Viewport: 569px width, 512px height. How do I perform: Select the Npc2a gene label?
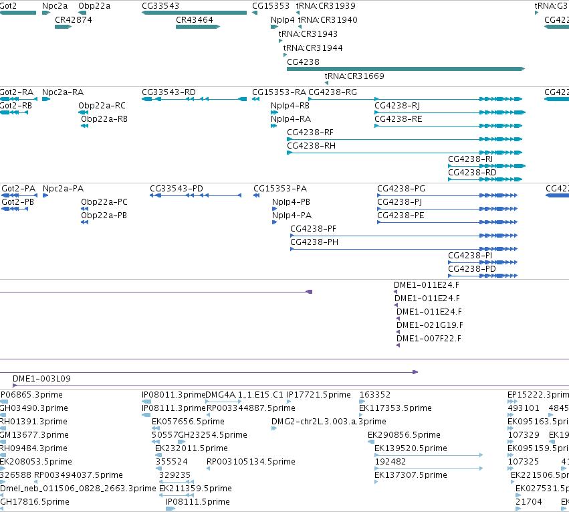tap(55, 6)
